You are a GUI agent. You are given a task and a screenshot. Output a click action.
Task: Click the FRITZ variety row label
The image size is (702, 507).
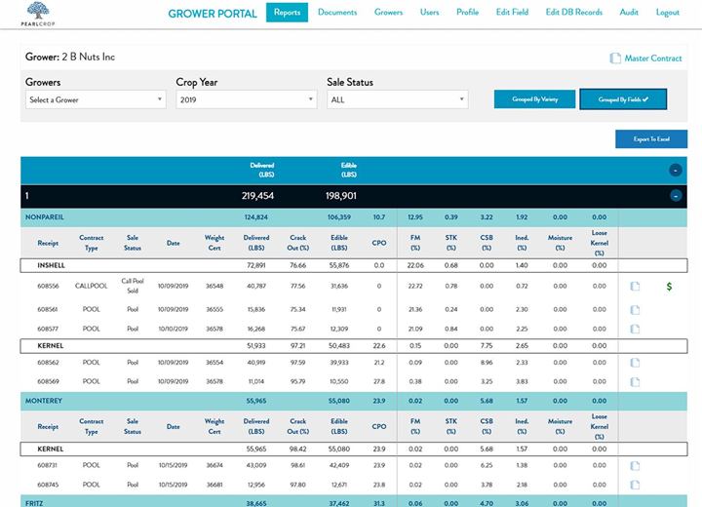34,503
